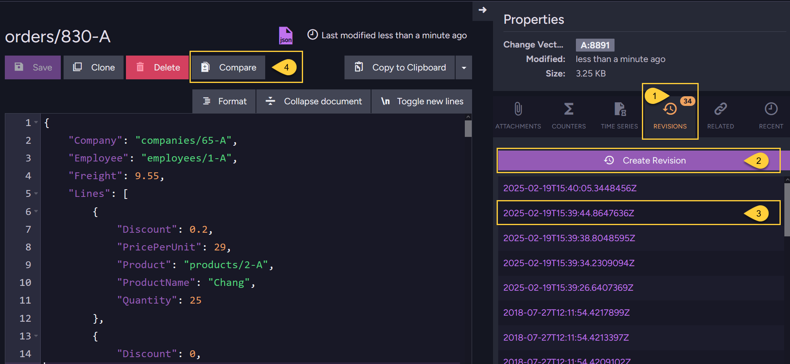Screen dimensions: 790x364
Task: Open the Recent clock icon
Action: tap(771, 109)
